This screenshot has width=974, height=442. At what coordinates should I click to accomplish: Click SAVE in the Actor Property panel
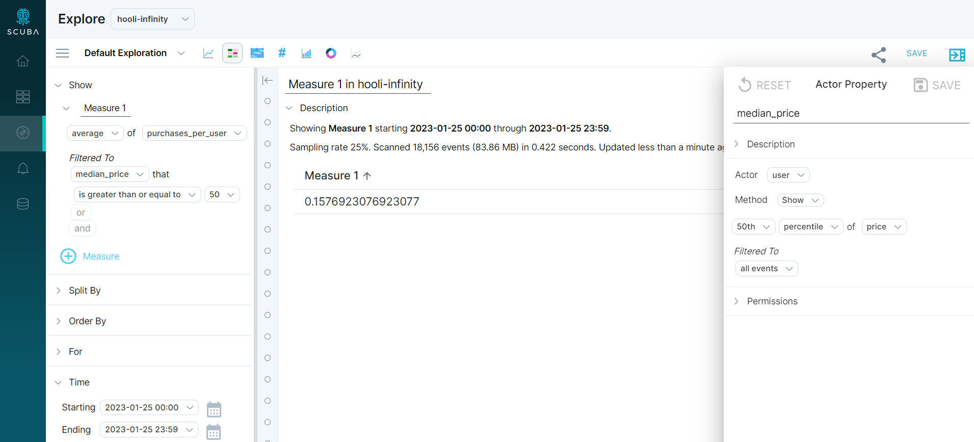click(x=937, y=85)
